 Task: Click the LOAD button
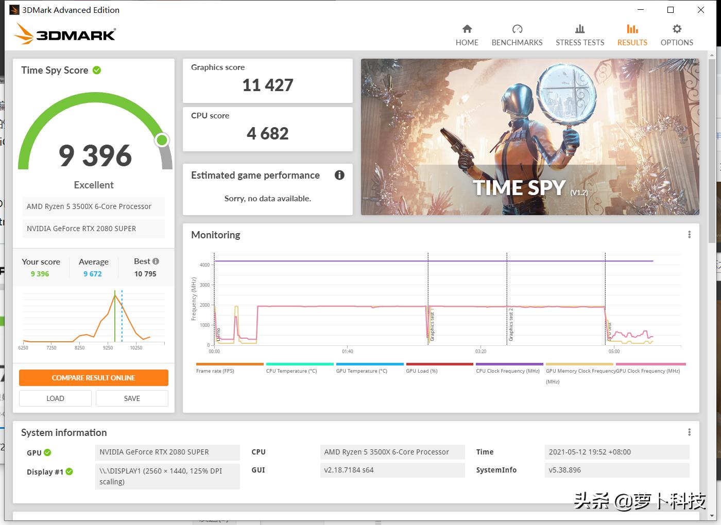coord(55,398)
